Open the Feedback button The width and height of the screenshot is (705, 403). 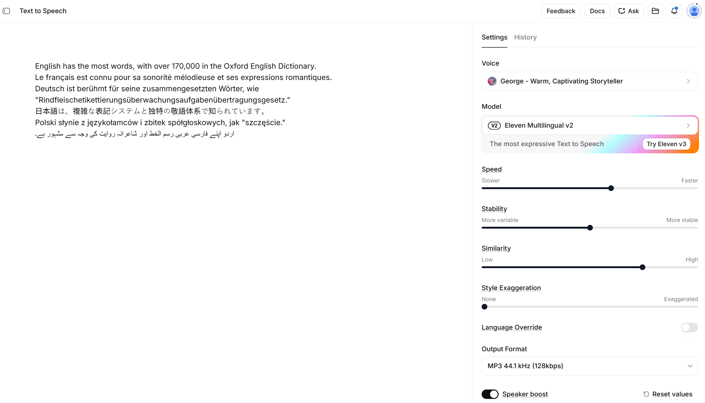click(560, 11)
